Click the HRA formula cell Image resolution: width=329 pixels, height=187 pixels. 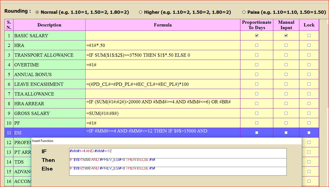click(163, 45)
